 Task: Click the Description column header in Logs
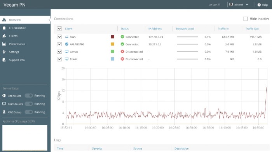point(181,149)
